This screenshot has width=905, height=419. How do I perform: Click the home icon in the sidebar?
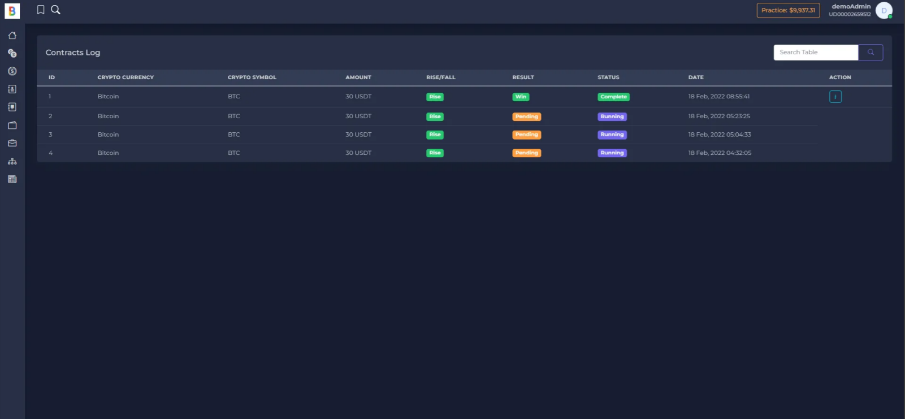[x=12, y=36]
